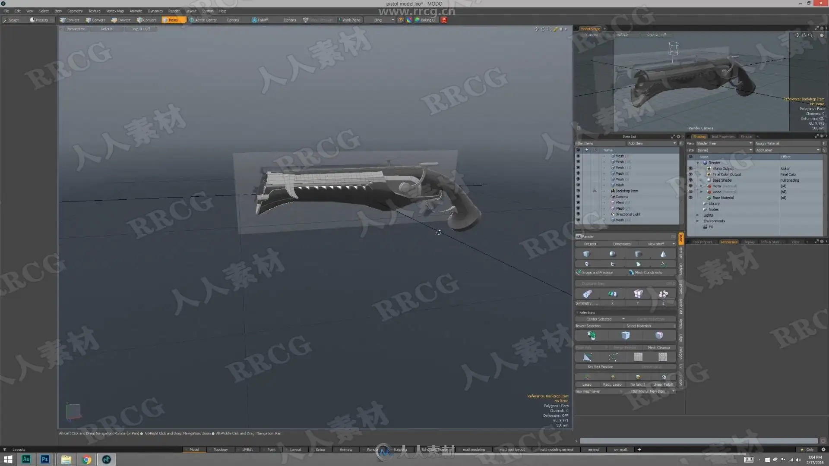
Task: Open the Add Item dropdown
Action: tap(652, 143)
